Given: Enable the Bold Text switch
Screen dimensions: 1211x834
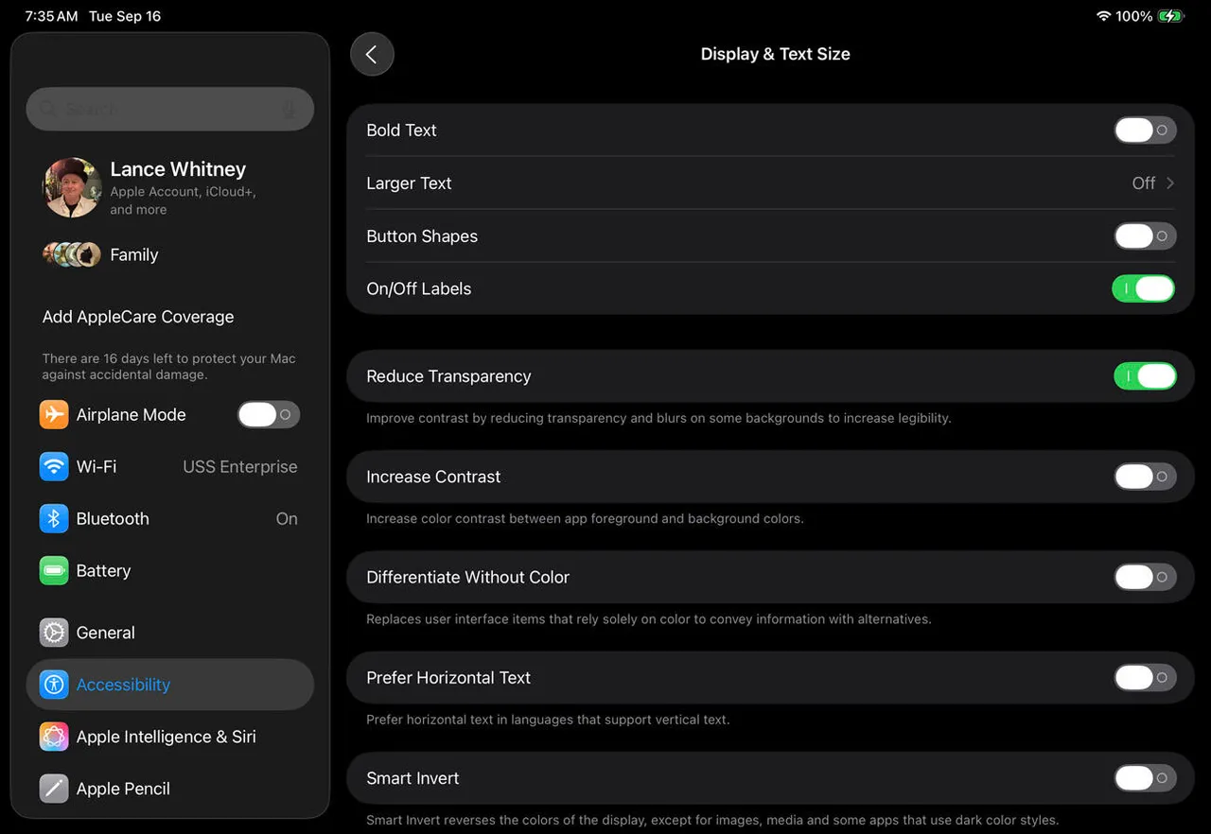Looking at the screenshot, I should coord(1144,130).
